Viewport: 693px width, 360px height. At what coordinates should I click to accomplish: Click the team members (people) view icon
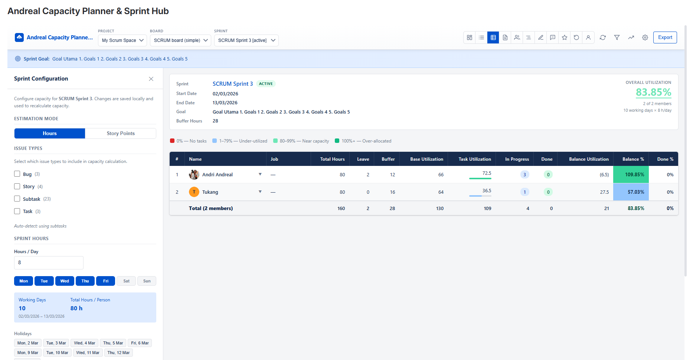[517, 37]
